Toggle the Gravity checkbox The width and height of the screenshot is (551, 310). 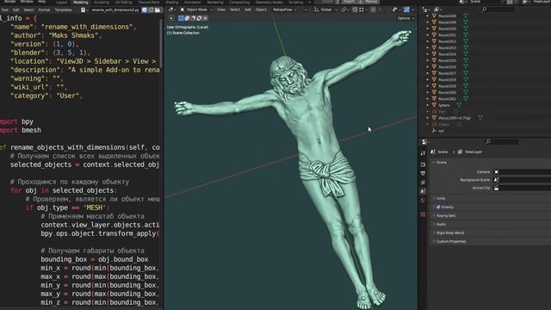pyautogui.click(x=438, y=207)
